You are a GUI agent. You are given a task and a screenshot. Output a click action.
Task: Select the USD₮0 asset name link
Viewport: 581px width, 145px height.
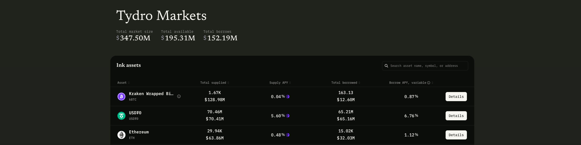pyautogui.click(x=135, y=113)
